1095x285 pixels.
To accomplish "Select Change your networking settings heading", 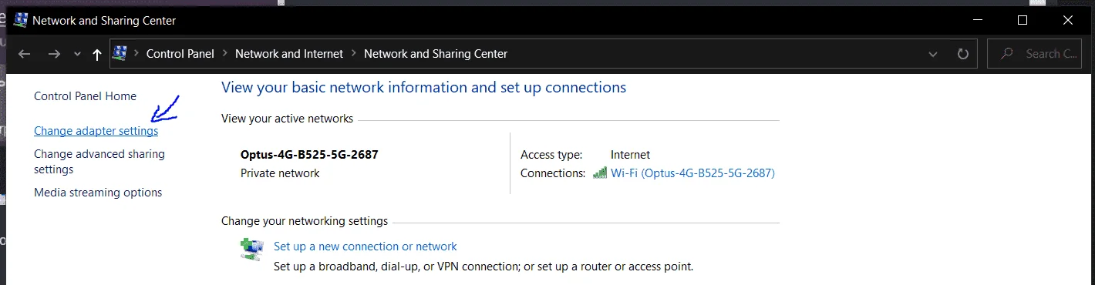I will point(305,221).
